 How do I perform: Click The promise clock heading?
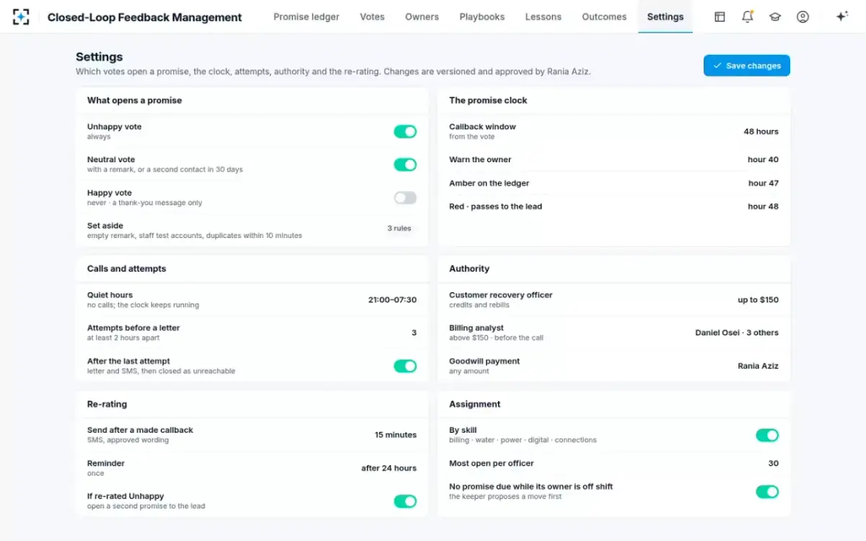tap(488, 100)
